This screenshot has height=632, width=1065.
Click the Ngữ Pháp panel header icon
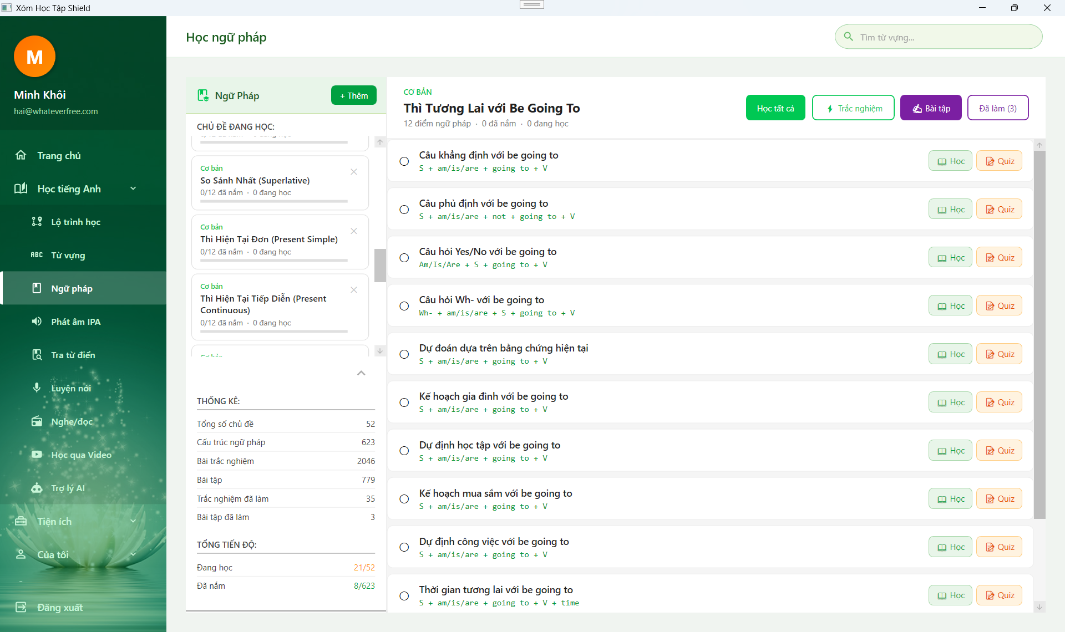[x=203, y=95]
